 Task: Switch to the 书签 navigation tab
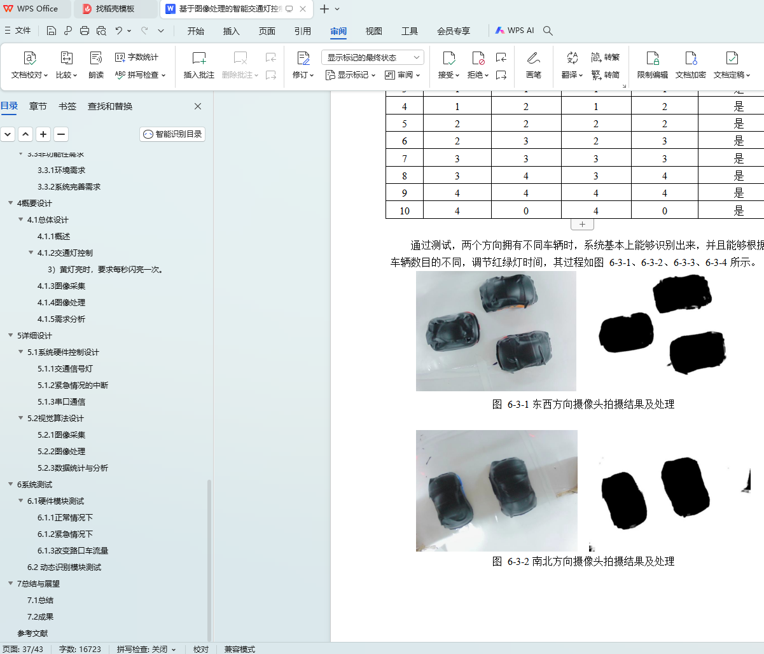[67, 106]
